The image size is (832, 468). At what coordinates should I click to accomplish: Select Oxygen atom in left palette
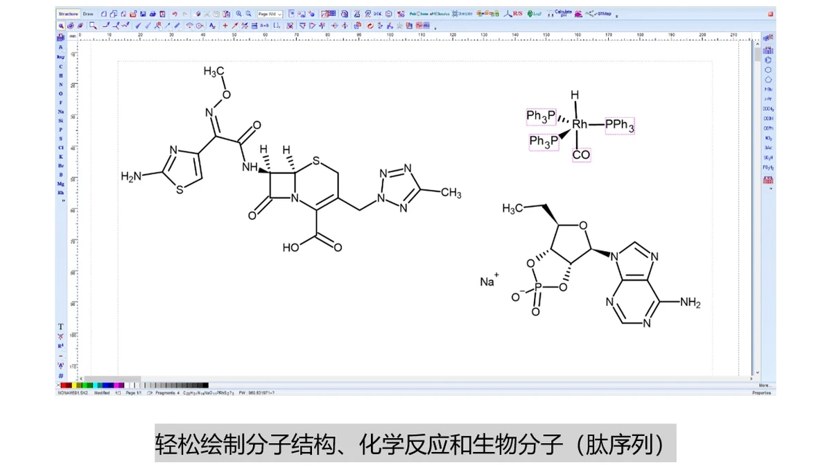pos(60,93)
